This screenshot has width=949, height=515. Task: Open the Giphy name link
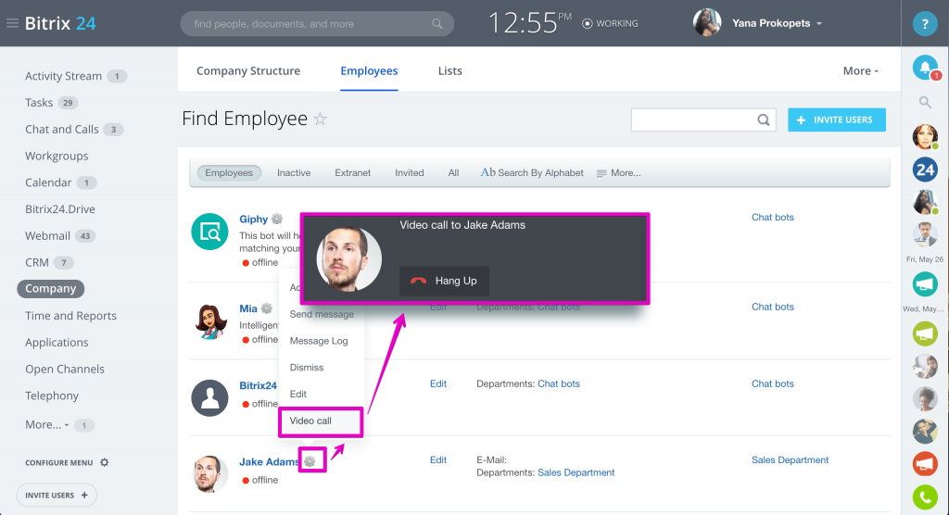tap(253, 220)
